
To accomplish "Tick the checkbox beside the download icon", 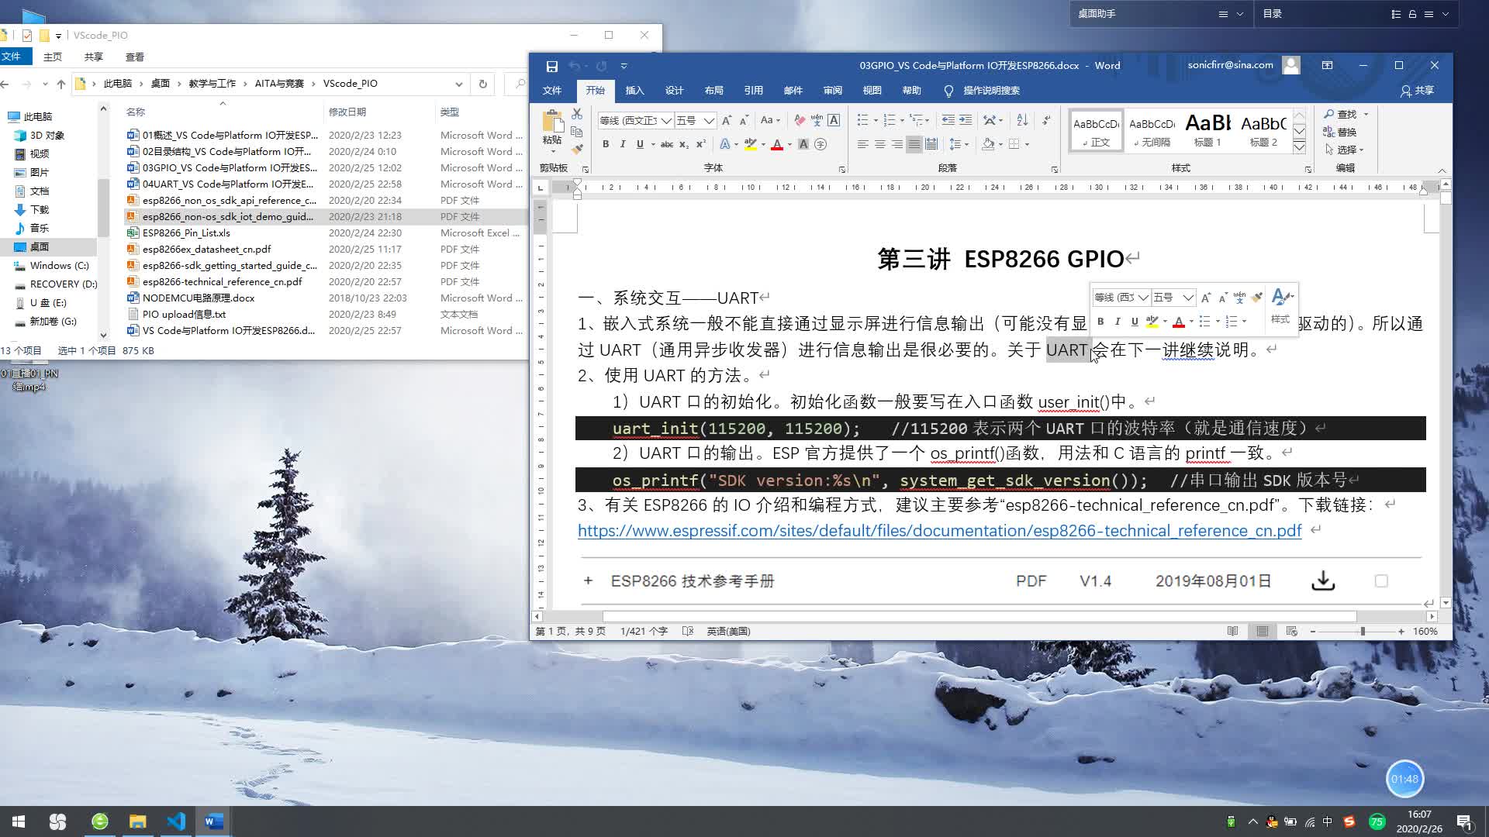I will click(x=1381, y=580).
